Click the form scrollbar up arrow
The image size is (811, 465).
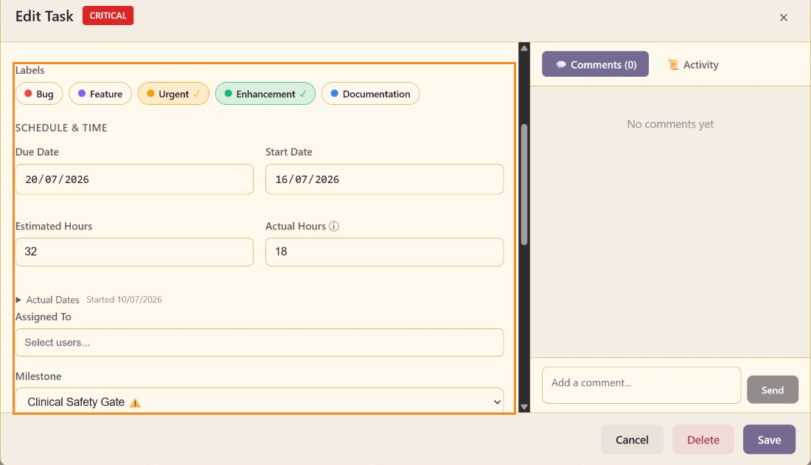click(524, 48)
